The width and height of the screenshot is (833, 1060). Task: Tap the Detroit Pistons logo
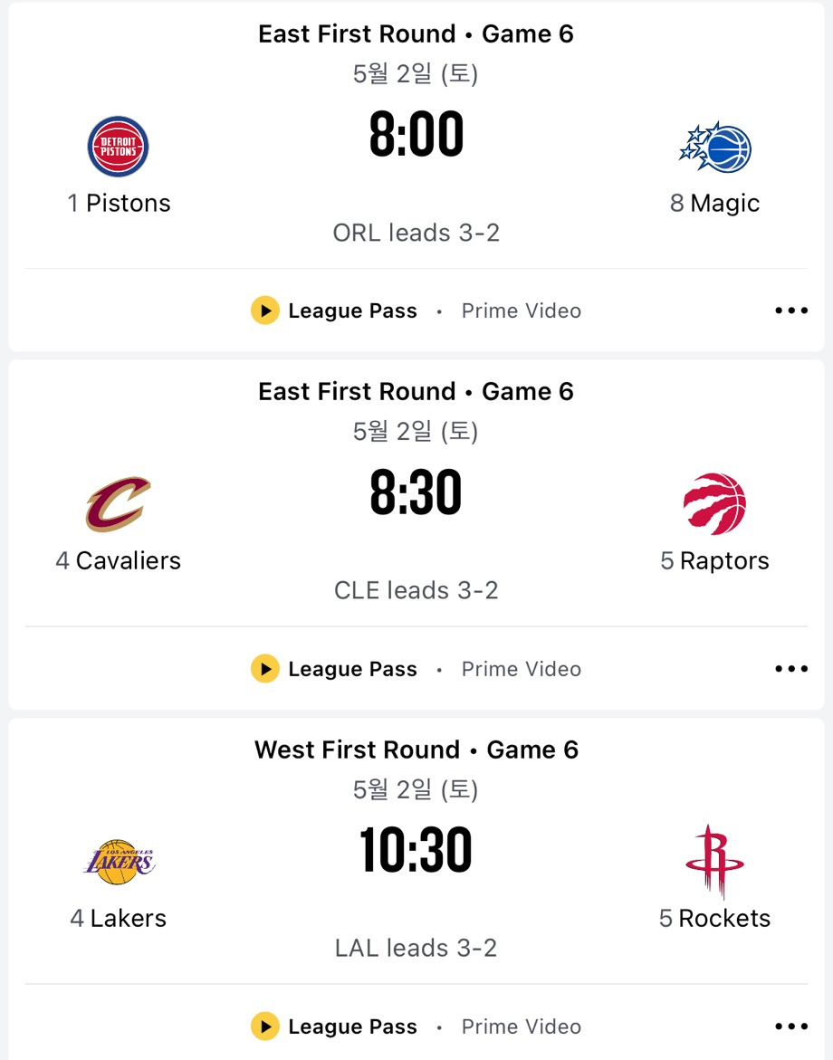click(119, 147)
